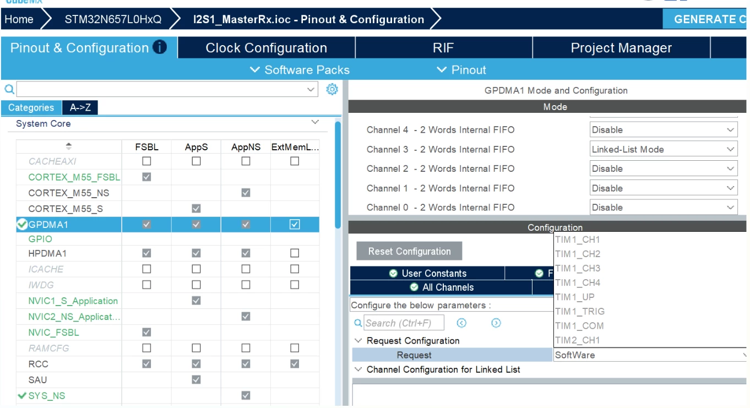Open Channel 0 mode dropdown
This screenshot has height=408, width=750.
[664, 208]
